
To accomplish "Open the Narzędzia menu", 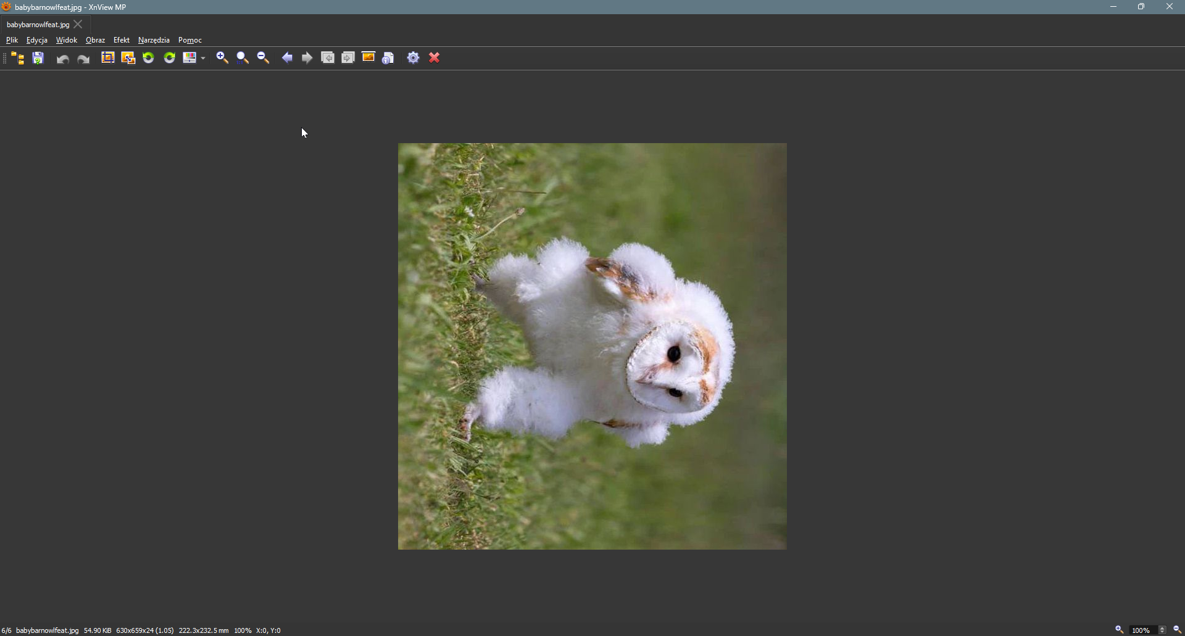I will pos(154,40).
